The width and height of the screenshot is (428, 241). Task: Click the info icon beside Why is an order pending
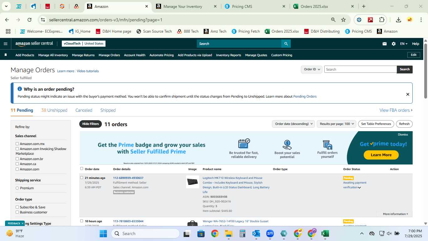20,89
